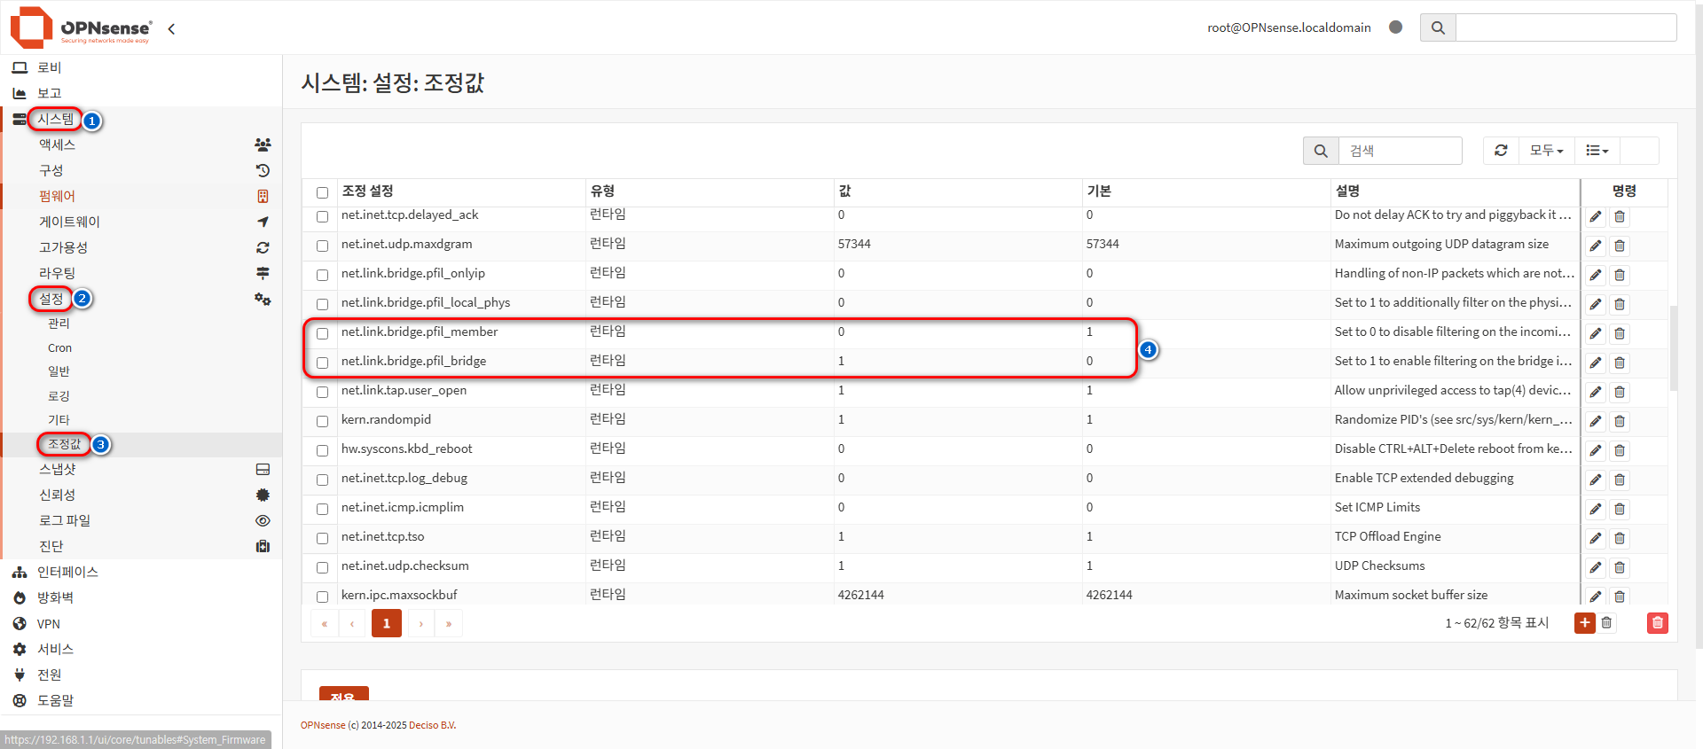Click the refresh icon in table toolbar
Image resolution: width=1703 pixels, height=749 pixels.
pyautogui.click(x=1501, y=151)
